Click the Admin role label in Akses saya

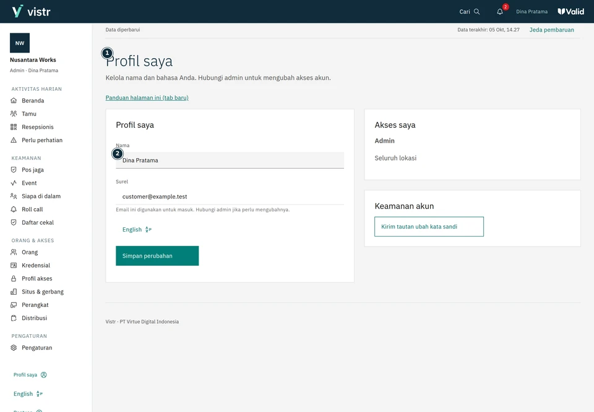tap(384, 141)
